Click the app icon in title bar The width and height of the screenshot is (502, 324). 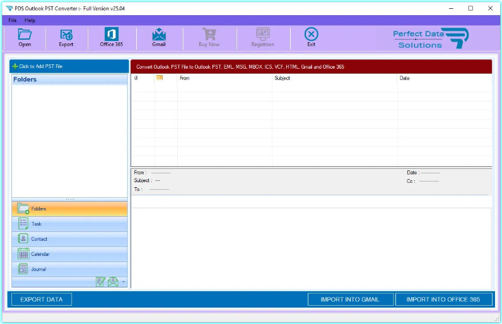click(x=9, y=8)
